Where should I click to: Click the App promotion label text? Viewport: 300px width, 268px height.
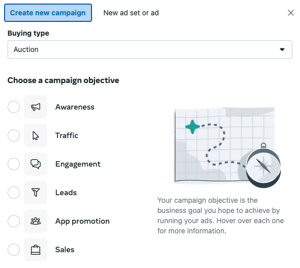click(82, 221)
